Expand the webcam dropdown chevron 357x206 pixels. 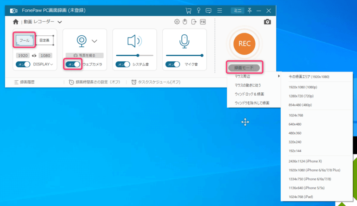click(x=94, y=41)
